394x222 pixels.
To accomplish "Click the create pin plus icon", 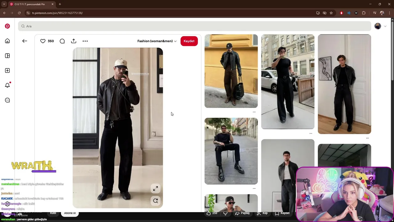I will [7, 71].
